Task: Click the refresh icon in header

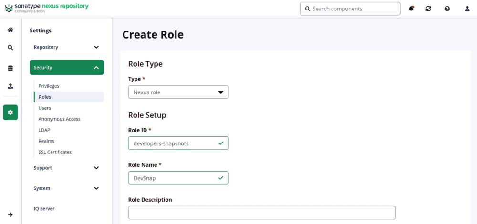Action: [428, 9]
